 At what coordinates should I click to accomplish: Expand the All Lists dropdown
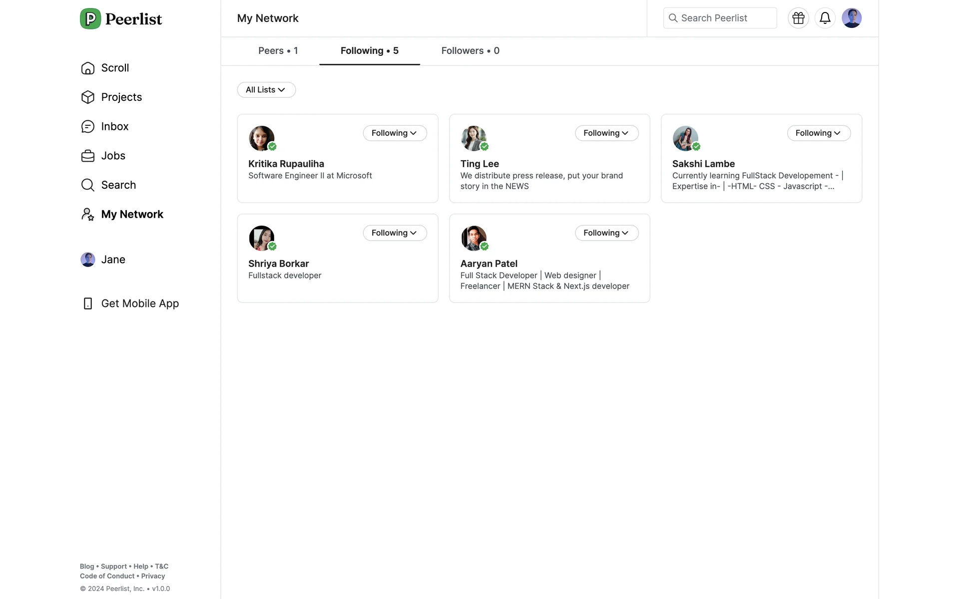(266, 90)
